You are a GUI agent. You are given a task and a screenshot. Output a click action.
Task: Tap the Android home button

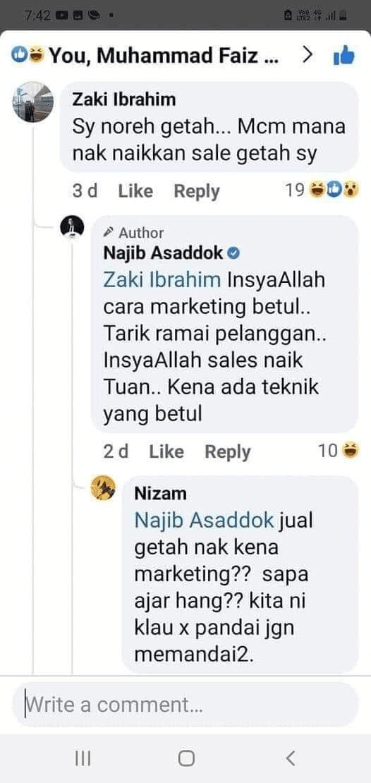click(186, 758)
